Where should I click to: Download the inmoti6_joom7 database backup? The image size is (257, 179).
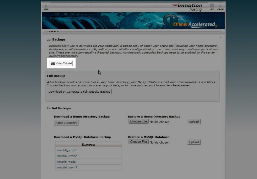pyautogui.click(x=67, y=167)
